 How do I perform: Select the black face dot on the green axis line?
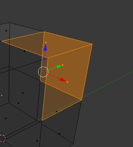[x=56, y=112]
